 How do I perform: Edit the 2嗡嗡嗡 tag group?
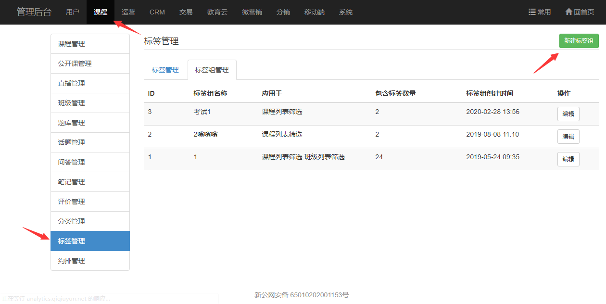click(568, 137)
